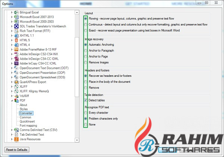The height and width of the screenshot is (157, 224).
Task: Expand the Rich Text Format node
Action: coord(12,31)
